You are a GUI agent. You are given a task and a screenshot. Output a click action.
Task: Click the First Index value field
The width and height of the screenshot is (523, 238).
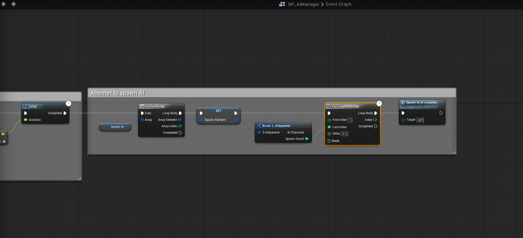pyautogui.click(x=350, y=120)
